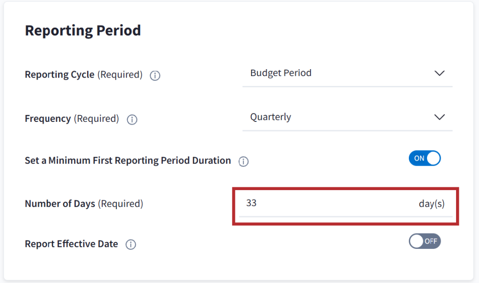
Task: Click the info icon beside Reporting Cycle
Action: [155, 76]
